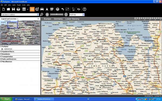Click the Type place or address field
The width and height of the screenshot is (162, 101).
point(19,15)
